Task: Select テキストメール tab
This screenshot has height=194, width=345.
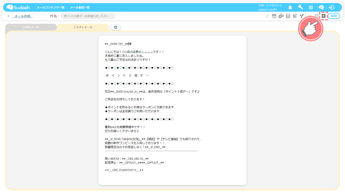Action: pyautogui.click(x=83, y=27)
